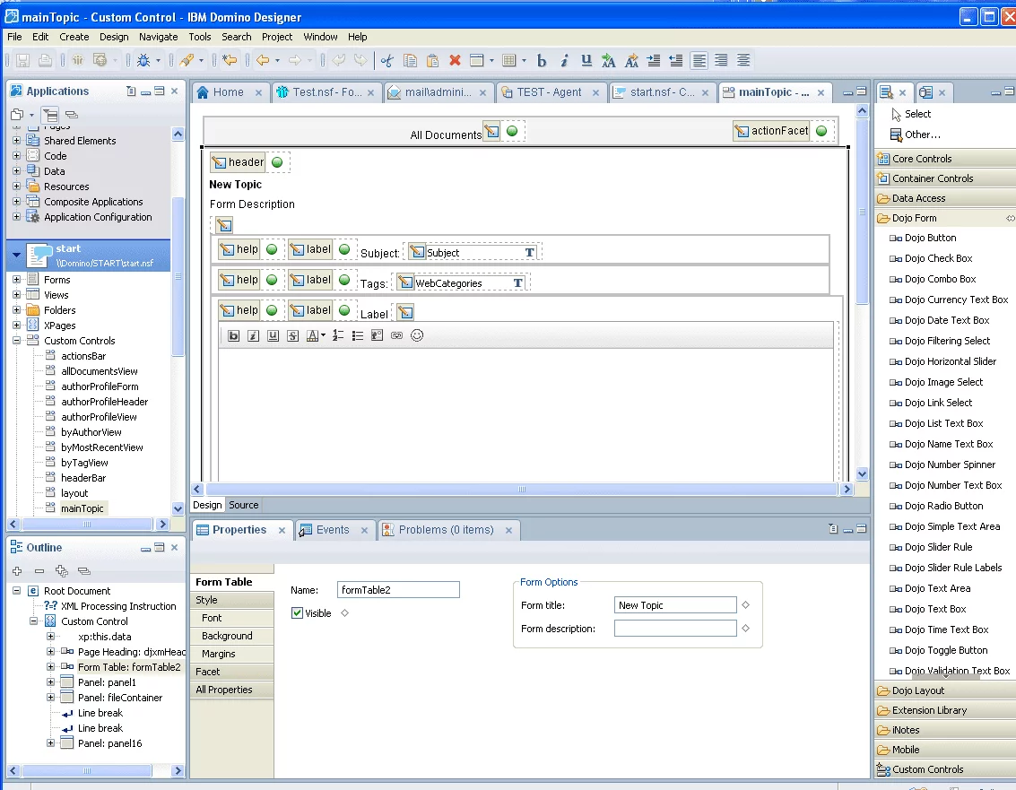
Task: Click the green dot beside the header facet
Action: [x=277, y=162]
